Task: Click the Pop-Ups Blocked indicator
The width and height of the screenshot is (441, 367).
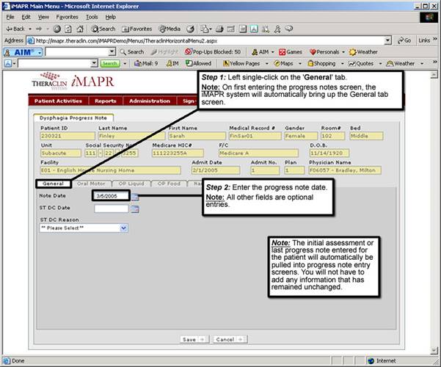Action: 213,52
